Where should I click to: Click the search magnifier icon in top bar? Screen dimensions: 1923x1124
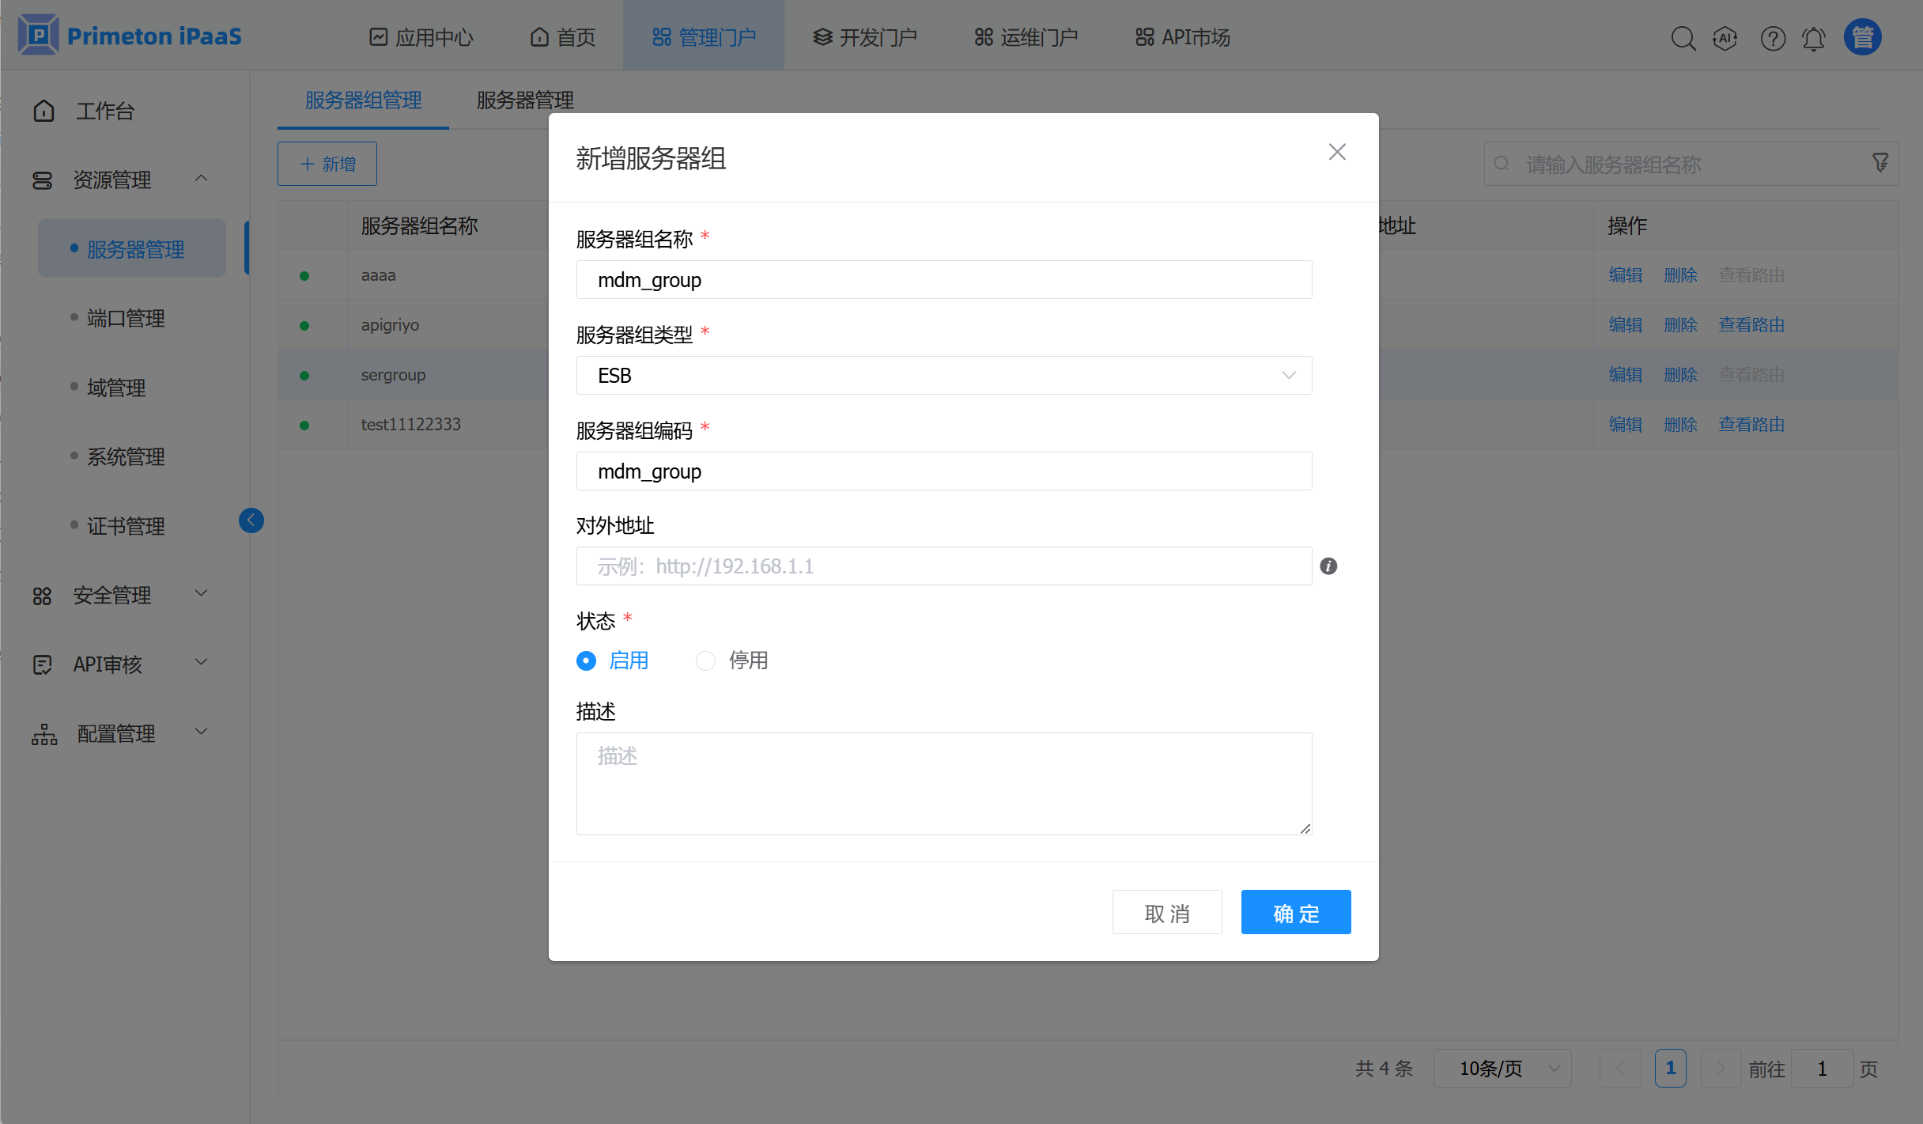[x=1683, y=38]
